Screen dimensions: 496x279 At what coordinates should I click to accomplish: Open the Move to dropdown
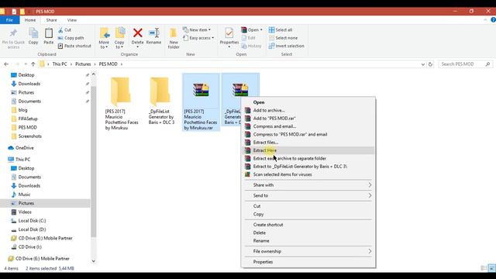104,38
